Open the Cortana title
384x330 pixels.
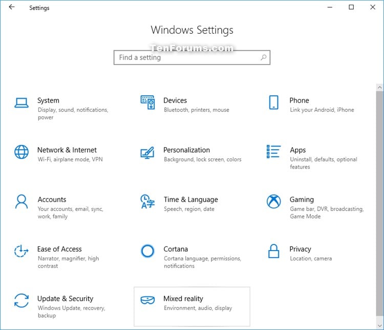point(176,249)
